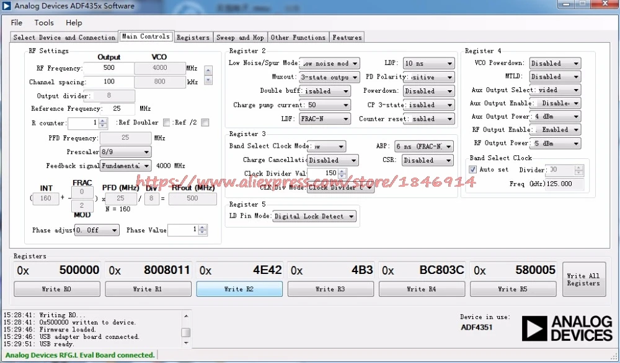Click RF Frequency up arrow
The height and width of the screenshot is (363, 620).
tap(208, 70)
